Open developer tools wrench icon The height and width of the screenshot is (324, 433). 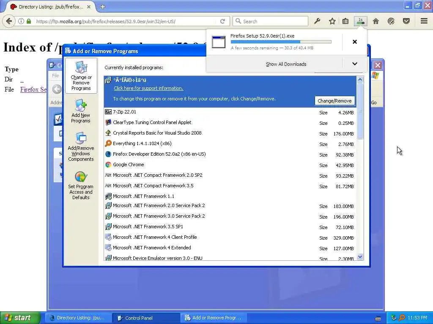[317, 21]
